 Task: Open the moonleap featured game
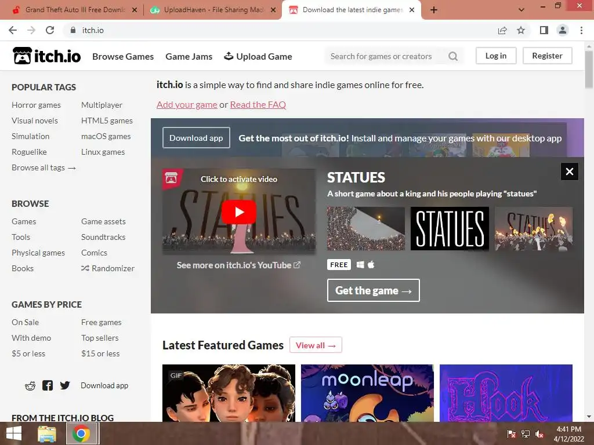pos(367,393)
